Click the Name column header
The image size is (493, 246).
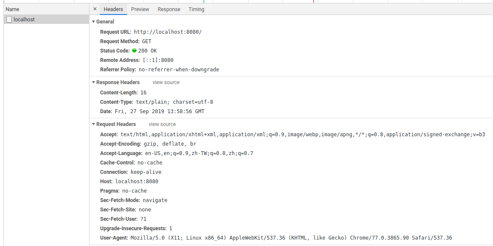click(12, 9)
